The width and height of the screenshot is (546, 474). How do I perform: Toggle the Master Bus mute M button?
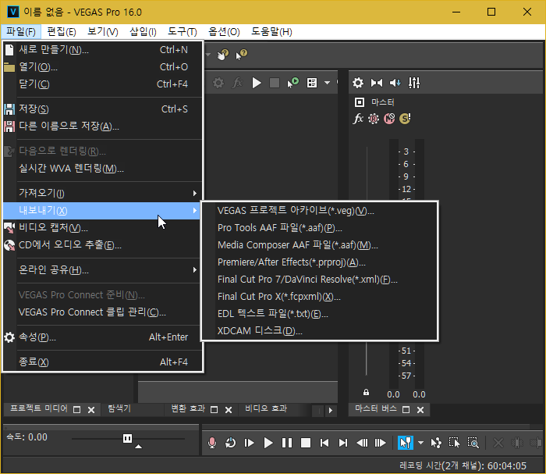tap(389, 119)
